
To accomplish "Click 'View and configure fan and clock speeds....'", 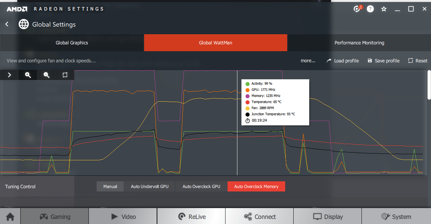I will [51, 61].
